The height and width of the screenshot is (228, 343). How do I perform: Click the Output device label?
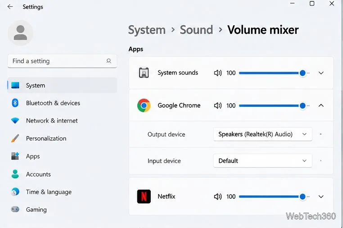(x=166, y=134)
